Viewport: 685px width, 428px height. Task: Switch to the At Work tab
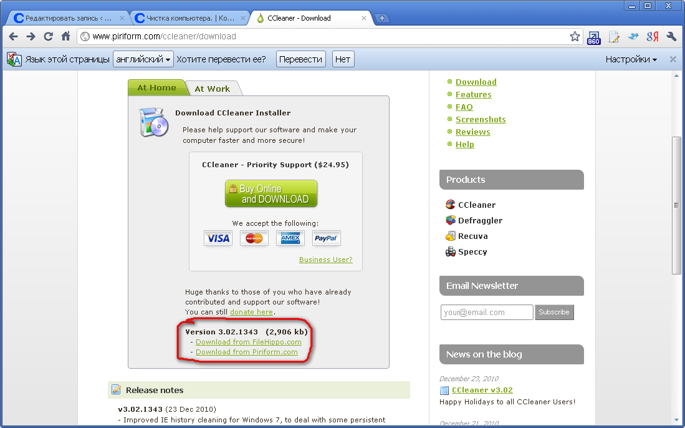point(213,89)
